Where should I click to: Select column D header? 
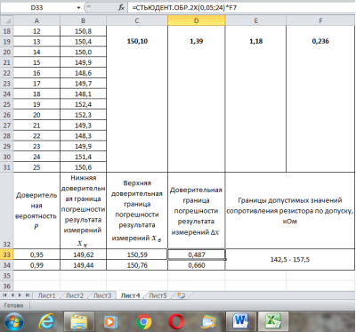(x=197, y=20)
